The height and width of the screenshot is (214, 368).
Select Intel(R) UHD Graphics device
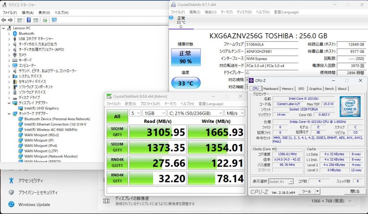(x=41, y=108)
